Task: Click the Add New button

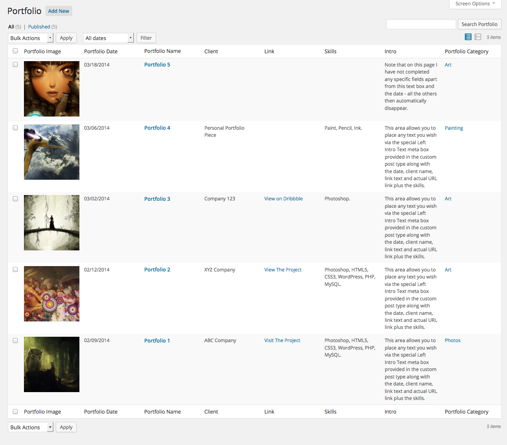Action: 59,11
